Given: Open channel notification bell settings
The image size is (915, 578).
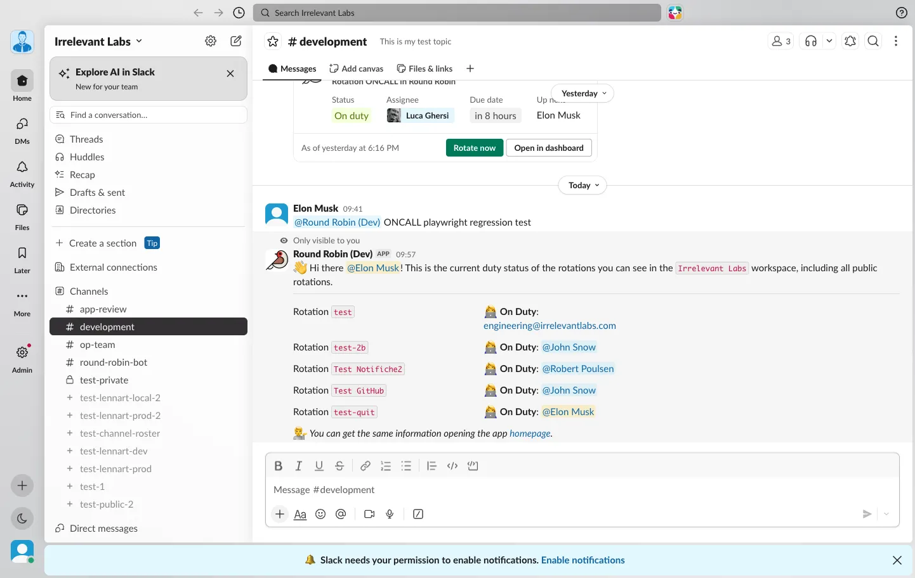Looking at the screenshot, I should (850, 41).
